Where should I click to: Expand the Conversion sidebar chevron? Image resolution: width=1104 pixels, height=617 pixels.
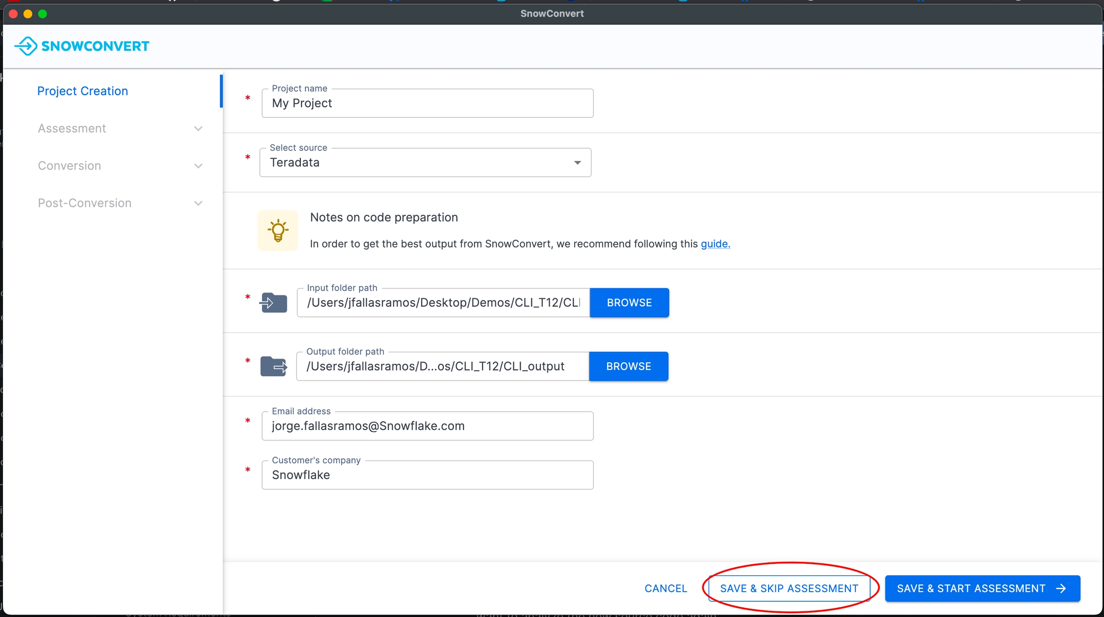click(198, 166)
